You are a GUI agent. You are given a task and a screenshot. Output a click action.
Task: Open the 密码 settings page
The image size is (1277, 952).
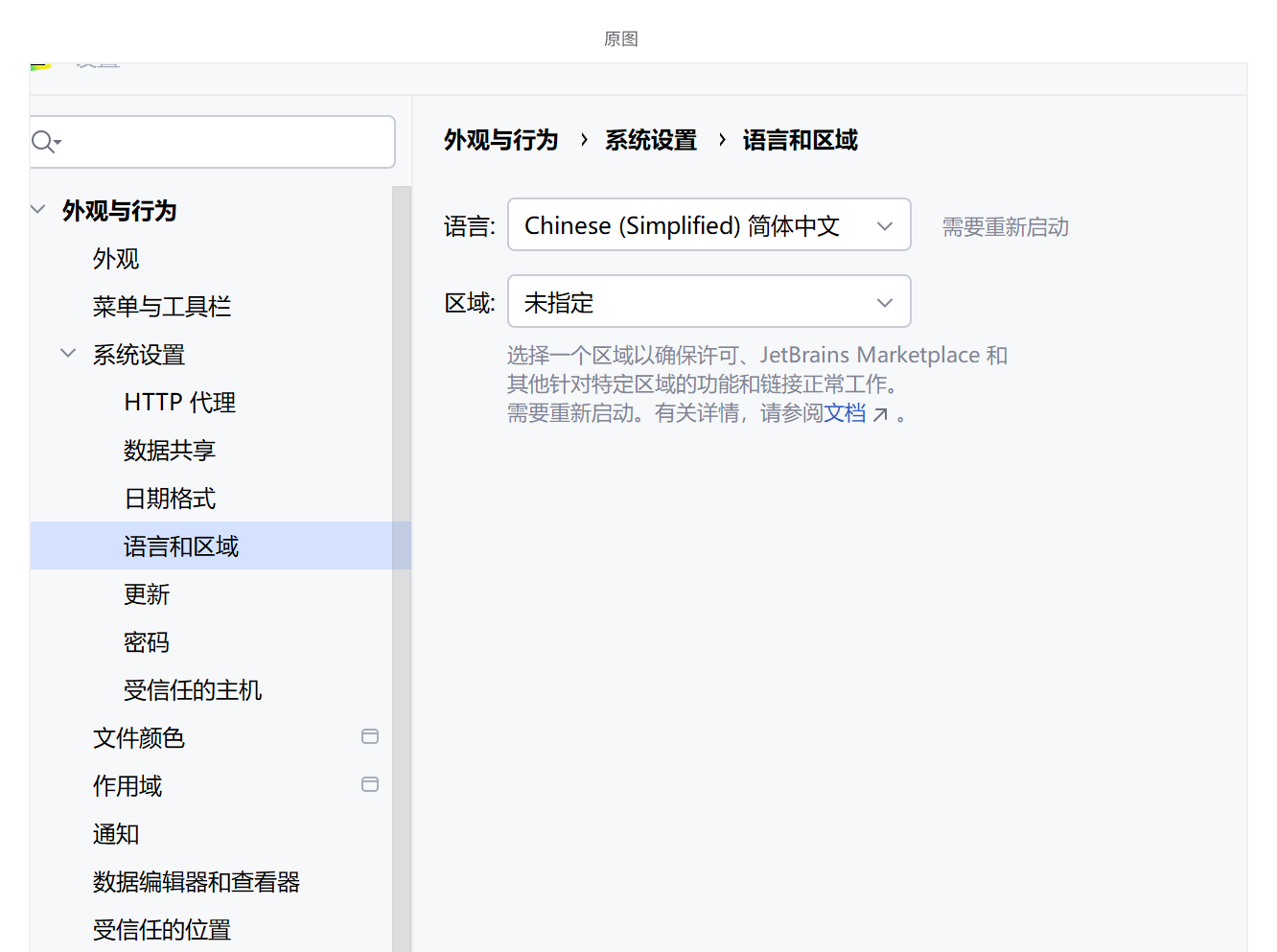[147, 642]
